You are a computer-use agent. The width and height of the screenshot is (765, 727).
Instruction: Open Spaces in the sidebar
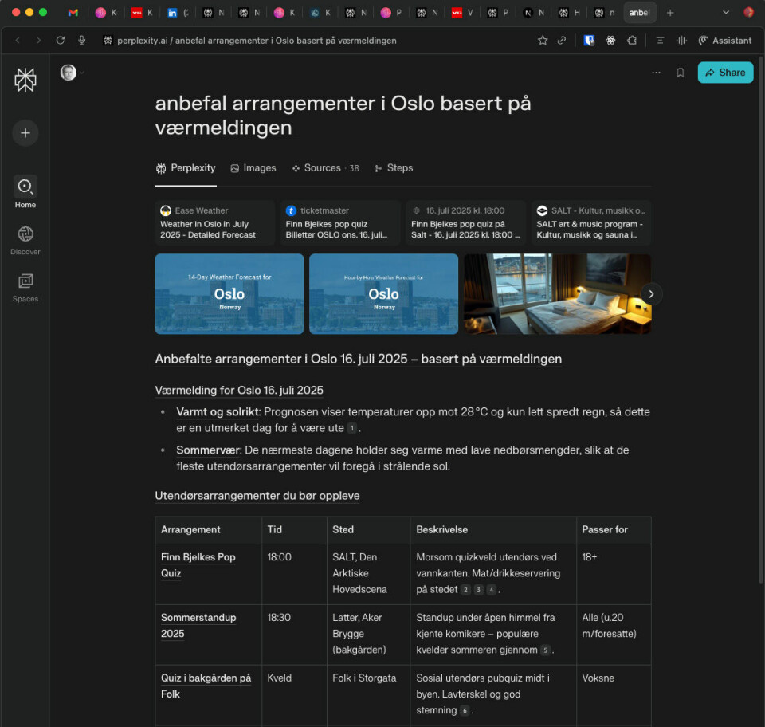click(25, 288)
